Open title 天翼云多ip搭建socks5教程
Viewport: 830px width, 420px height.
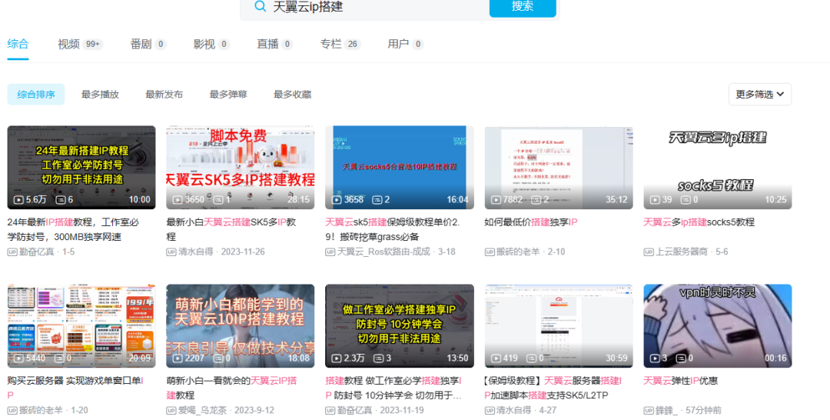pyautogui.click(x=699, y=222)
